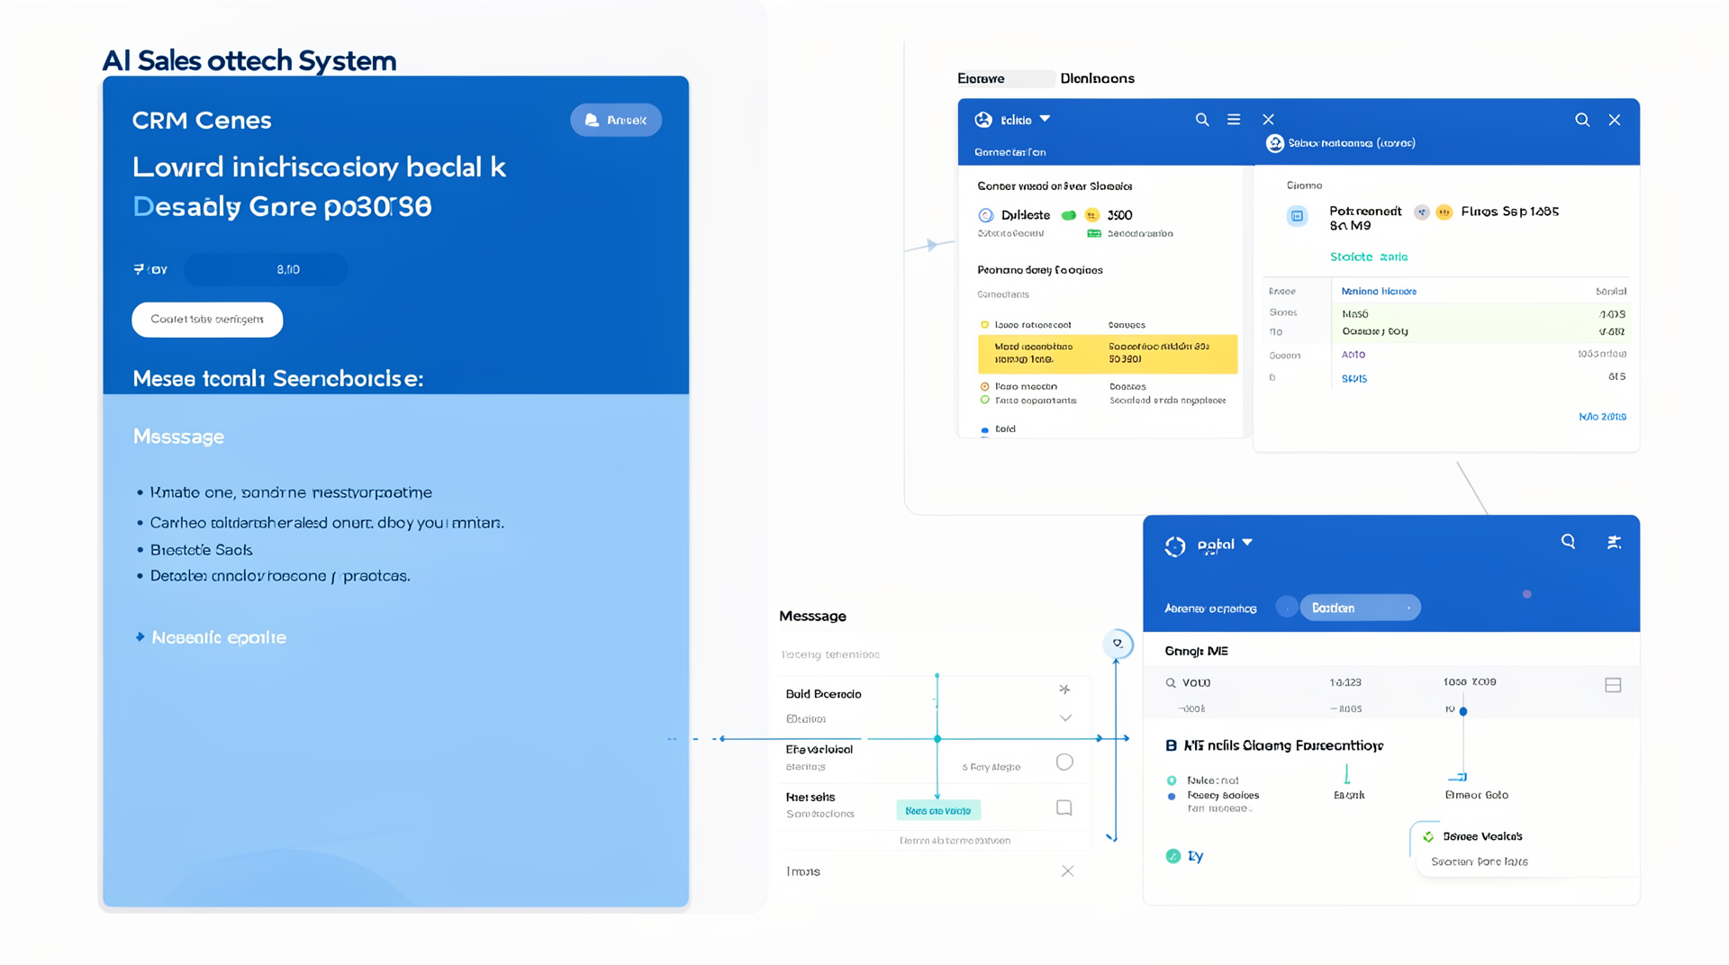Screen dimensions: 1729x965
Task: Switch to the Eiorowe tab
Action: pos(982,78)
